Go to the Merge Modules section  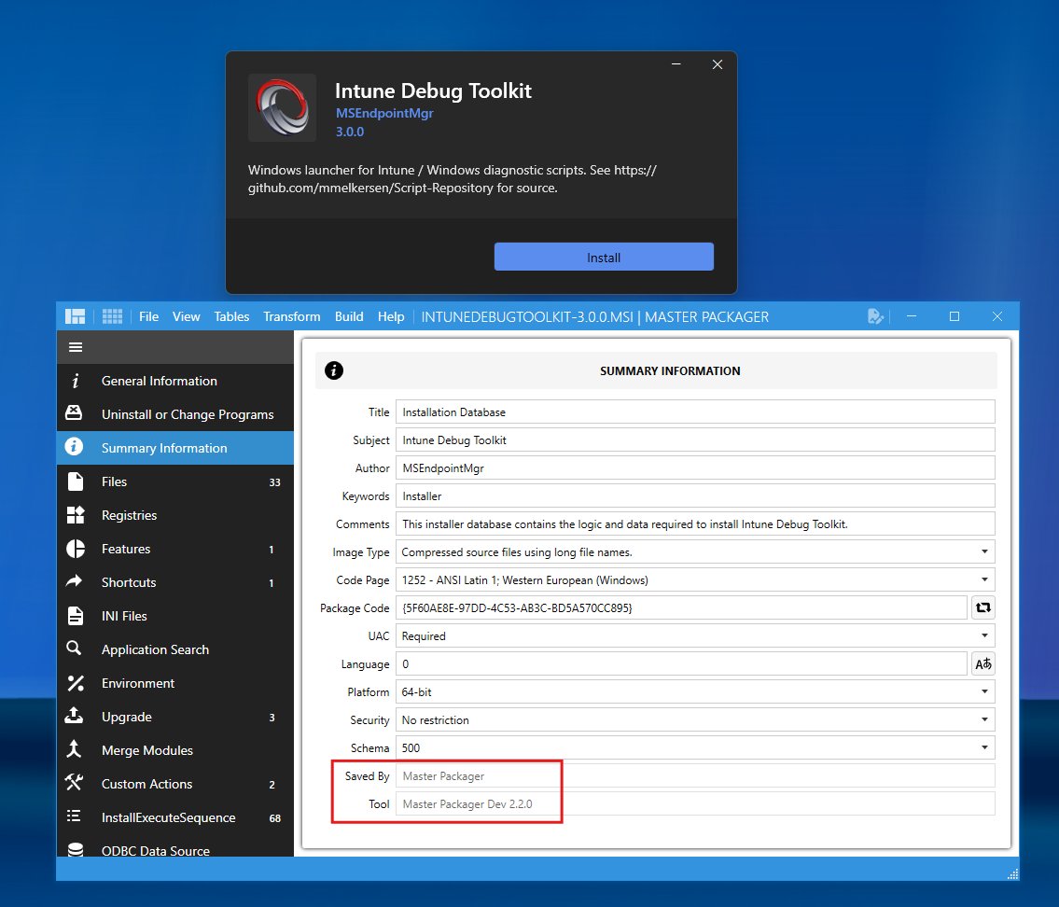click(x=174, y=750)
